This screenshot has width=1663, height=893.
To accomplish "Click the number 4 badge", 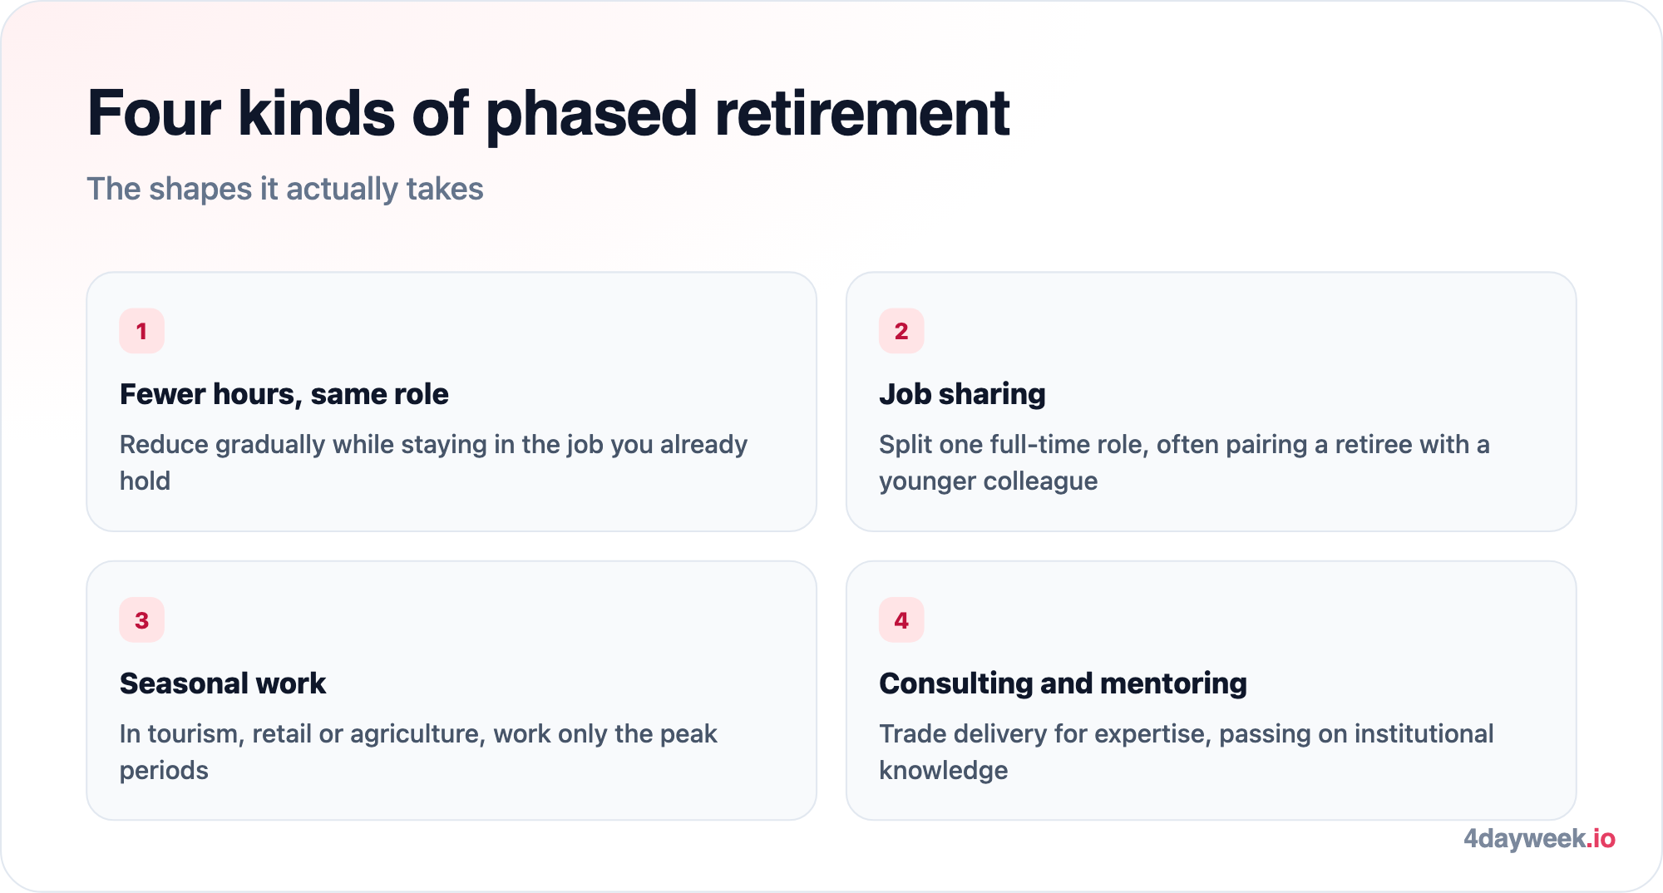I will point(901,620).
